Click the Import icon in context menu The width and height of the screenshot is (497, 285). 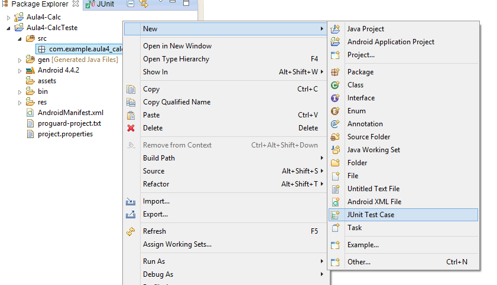pos(131,201)
